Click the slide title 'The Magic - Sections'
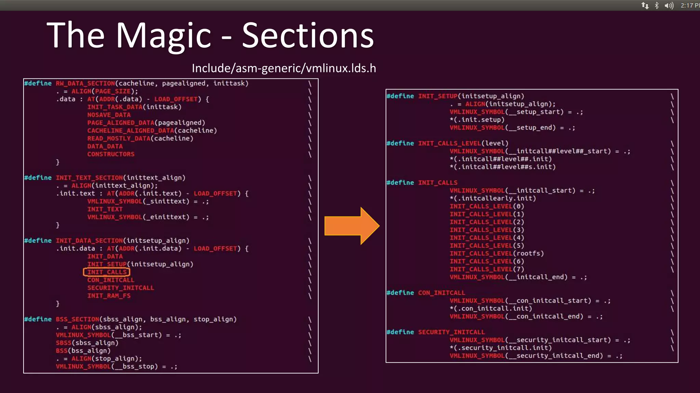This screenshot has height=393, width=700. [210, 35]
